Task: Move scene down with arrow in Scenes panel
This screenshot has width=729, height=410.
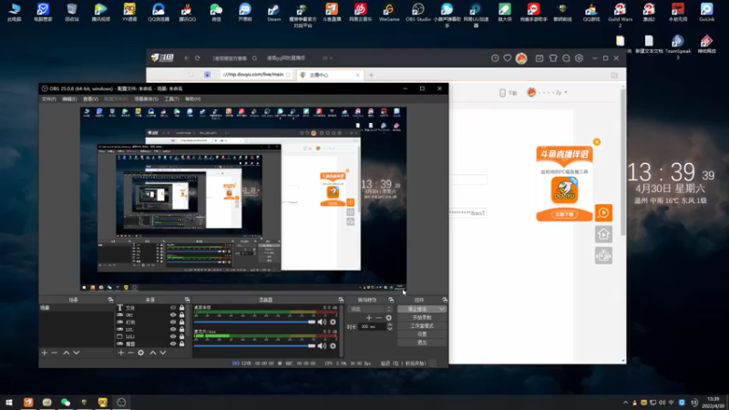Action: [x=77, y=353]
